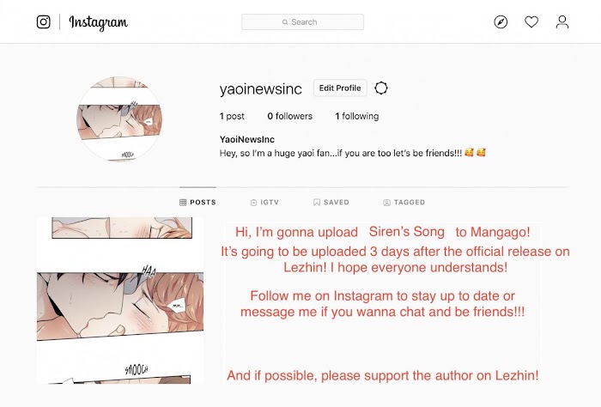This screenshot has width=601, height=407.
Task: Click the grid icon beside POSTS
Action: click(183, 203)
